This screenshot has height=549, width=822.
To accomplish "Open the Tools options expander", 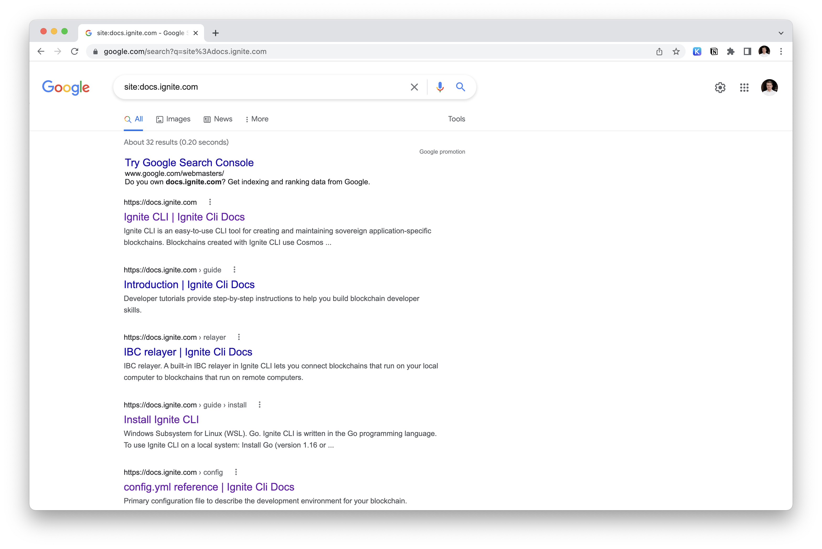I will coord(456,119).
